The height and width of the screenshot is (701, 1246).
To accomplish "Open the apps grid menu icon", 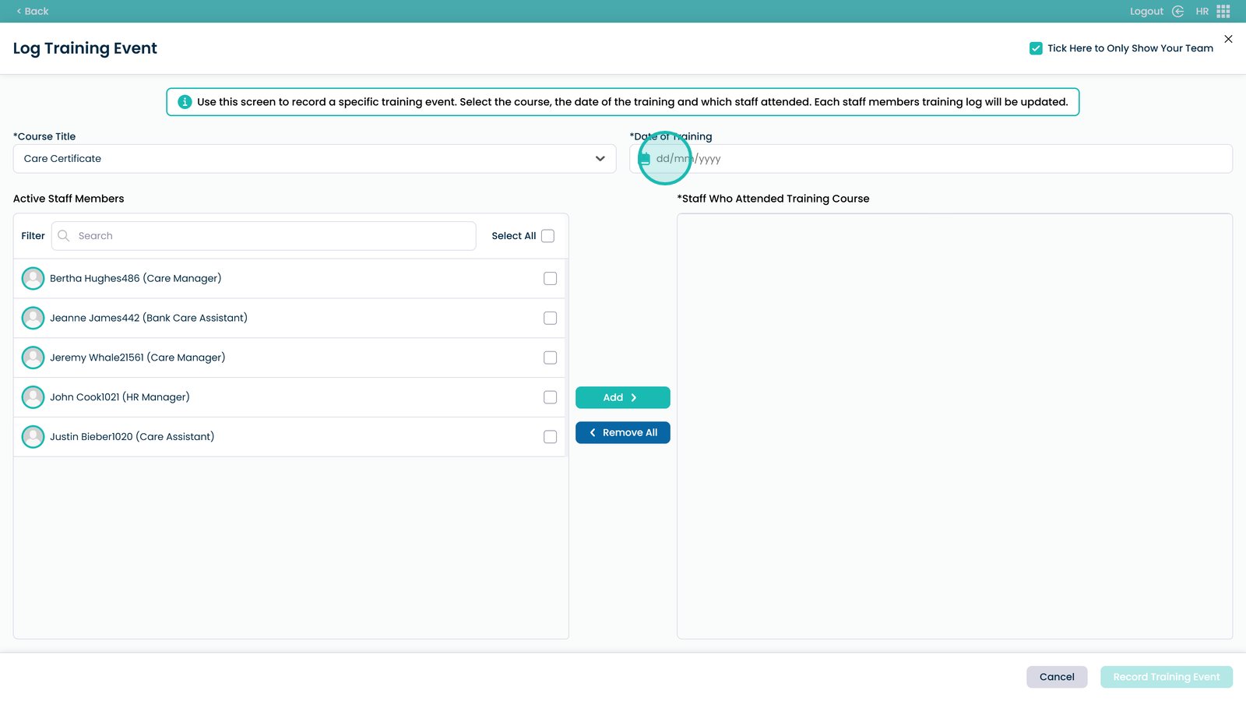I will (x=1223, y=11).
